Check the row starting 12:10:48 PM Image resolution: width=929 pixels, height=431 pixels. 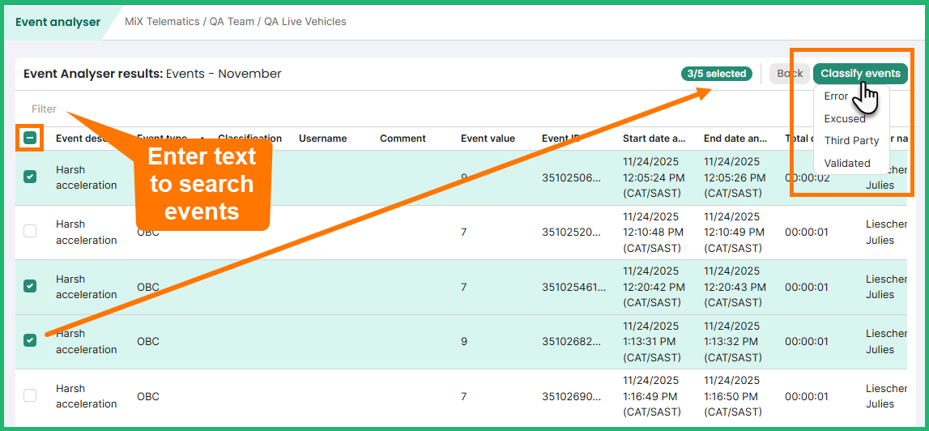pyautogui.click(x=30, y=232)
